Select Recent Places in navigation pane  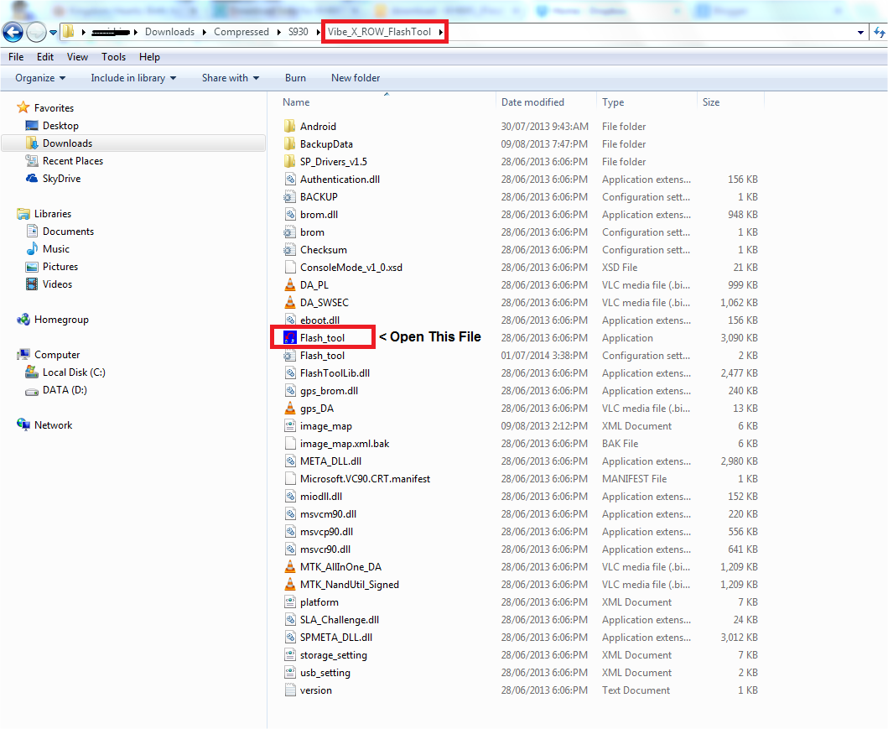pyautogui.click(x=72, y=161)
